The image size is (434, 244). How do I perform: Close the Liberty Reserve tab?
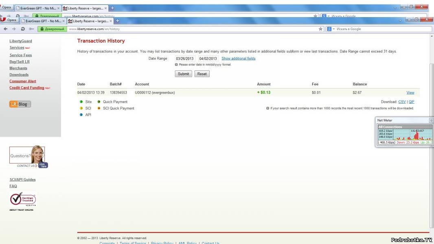coord(111,21)
